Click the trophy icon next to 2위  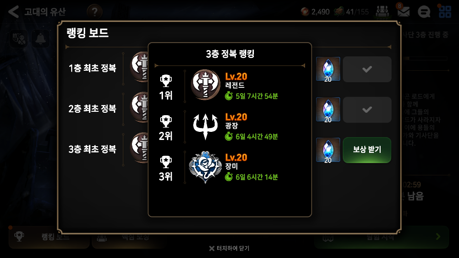pos(166,121)
